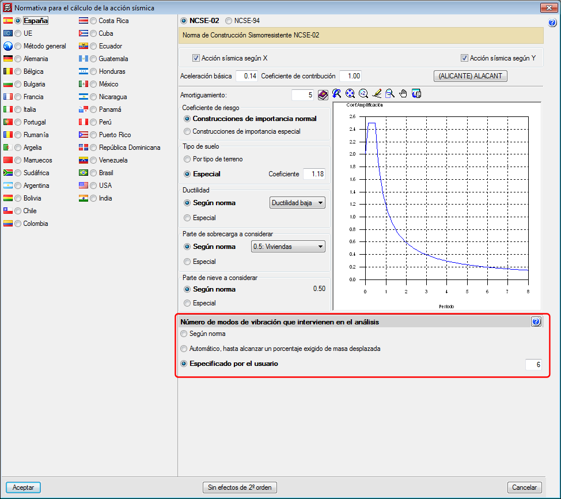Open help for vibration modes section

pos(536,322)
